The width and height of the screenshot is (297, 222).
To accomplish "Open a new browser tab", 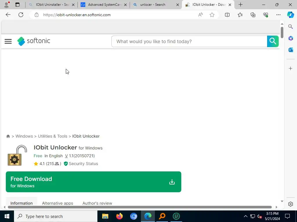I will click(x=240, y=5).
